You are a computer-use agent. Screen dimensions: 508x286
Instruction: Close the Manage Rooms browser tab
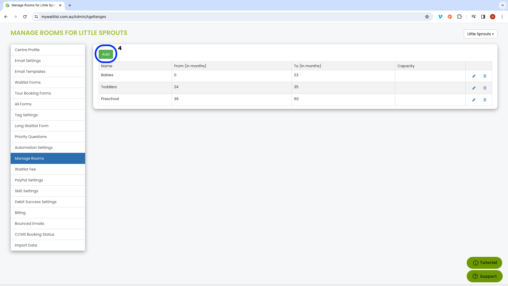pyautogui.click(x=60, y=5)
